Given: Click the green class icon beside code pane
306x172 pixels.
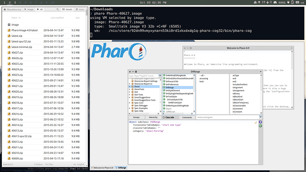Looking at the screenshot, I should pos(260,126).
